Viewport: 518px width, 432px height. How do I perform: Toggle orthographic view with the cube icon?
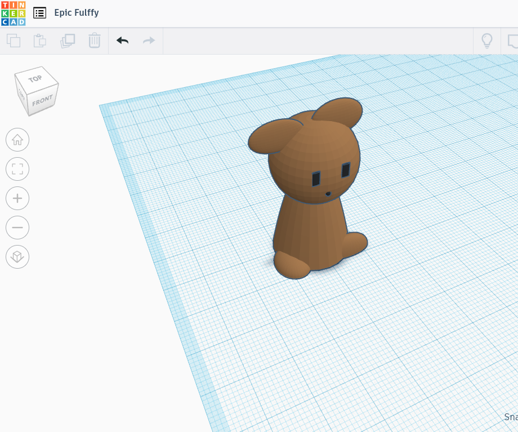(x=17, y=257)
